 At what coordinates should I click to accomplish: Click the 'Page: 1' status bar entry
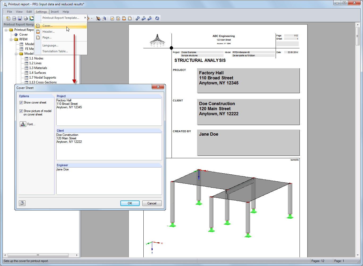click(339, 261)
